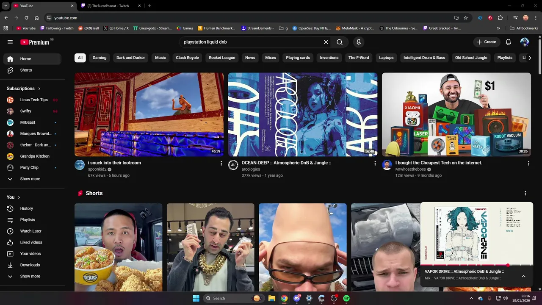Open MrBeast subscription channel
Viewport: 542px width, 305px height.
pyautogui.click(x=32, y=122)
